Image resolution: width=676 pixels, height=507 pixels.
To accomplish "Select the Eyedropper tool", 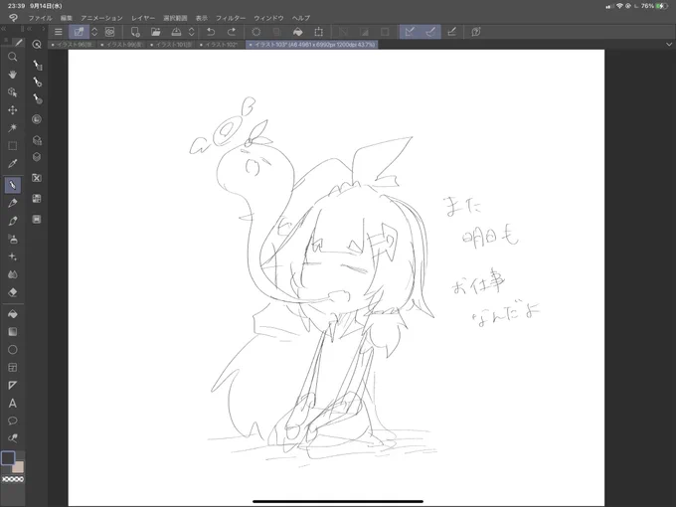I will coord(13,164).
